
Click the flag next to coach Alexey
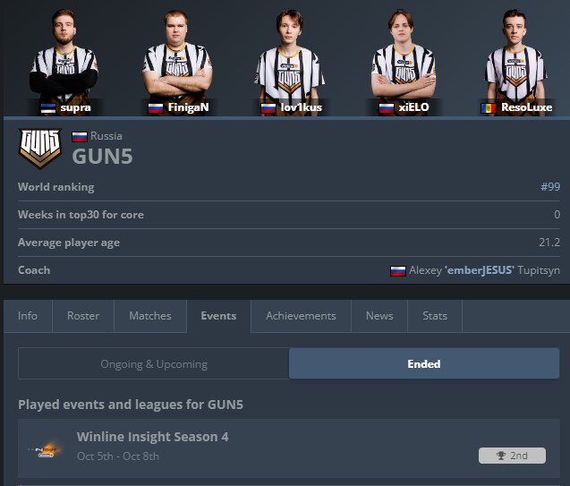(x=397, y=271)
